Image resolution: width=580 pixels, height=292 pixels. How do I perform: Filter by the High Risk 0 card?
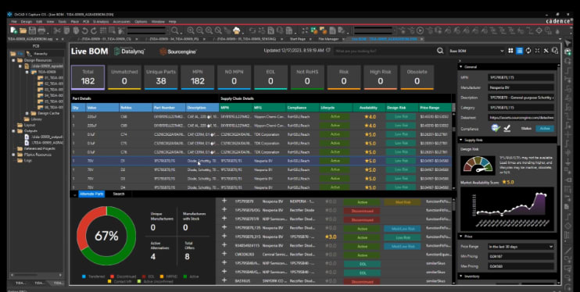[x=380, y=77]
